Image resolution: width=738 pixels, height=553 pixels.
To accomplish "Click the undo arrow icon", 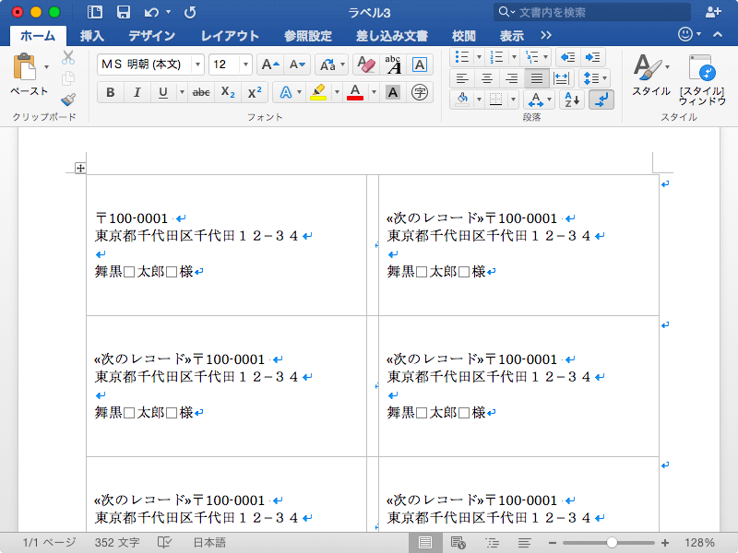I will click(151, 12).
